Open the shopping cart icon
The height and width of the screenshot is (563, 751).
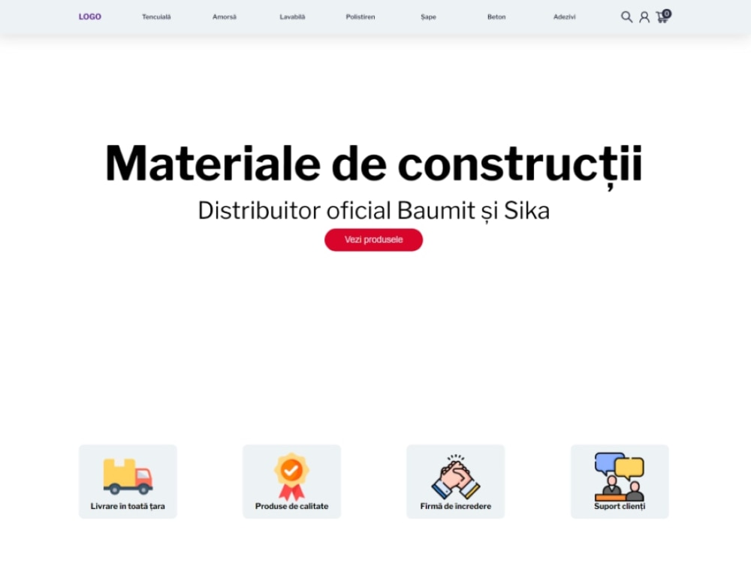pos(663,17)
